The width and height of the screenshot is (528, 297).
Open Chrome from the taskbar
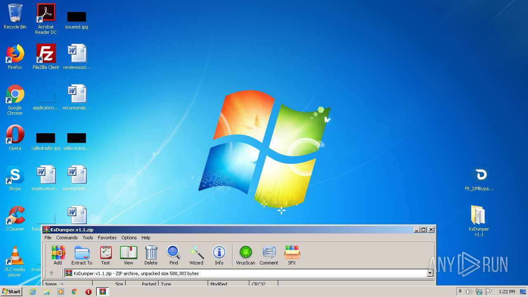tap(75, 292)
